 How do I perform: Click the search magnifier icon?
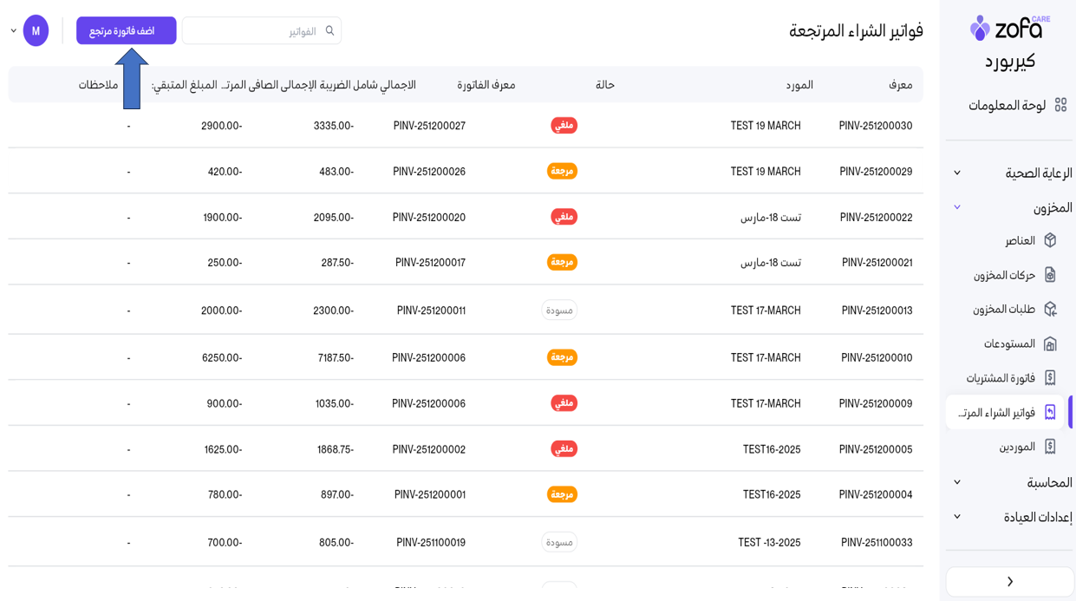pos(329,31)
